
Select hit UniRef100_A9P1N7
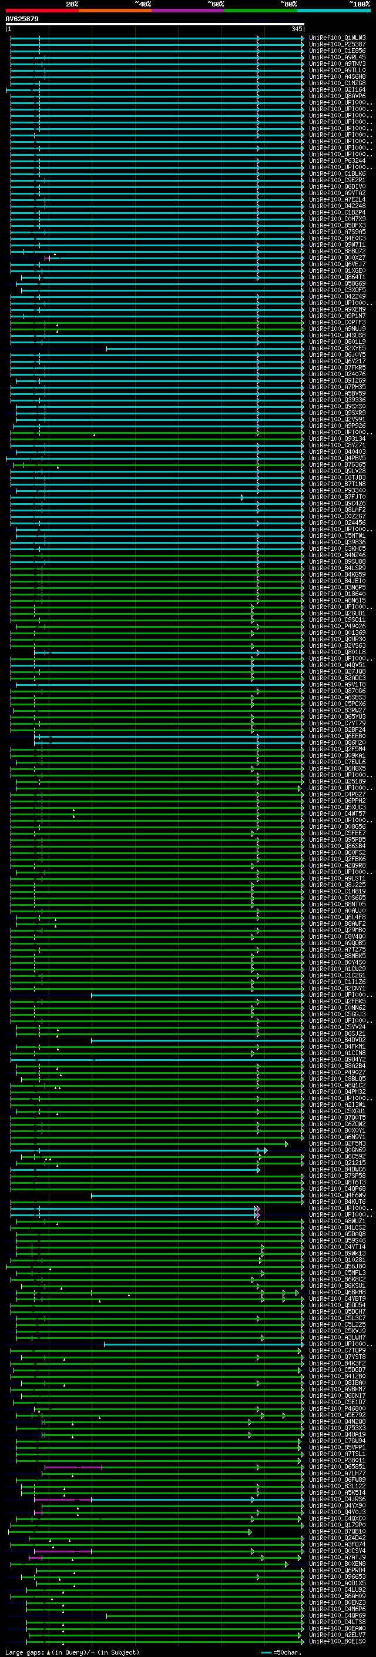337,316
